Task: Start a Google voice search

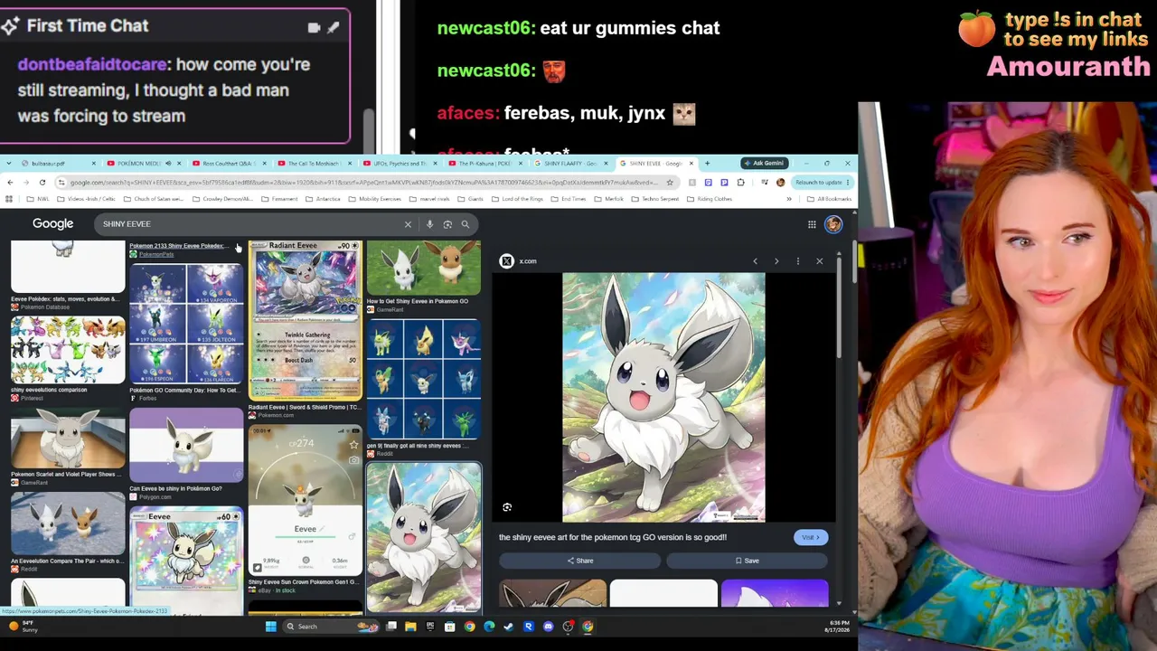Action: [429, 224]
